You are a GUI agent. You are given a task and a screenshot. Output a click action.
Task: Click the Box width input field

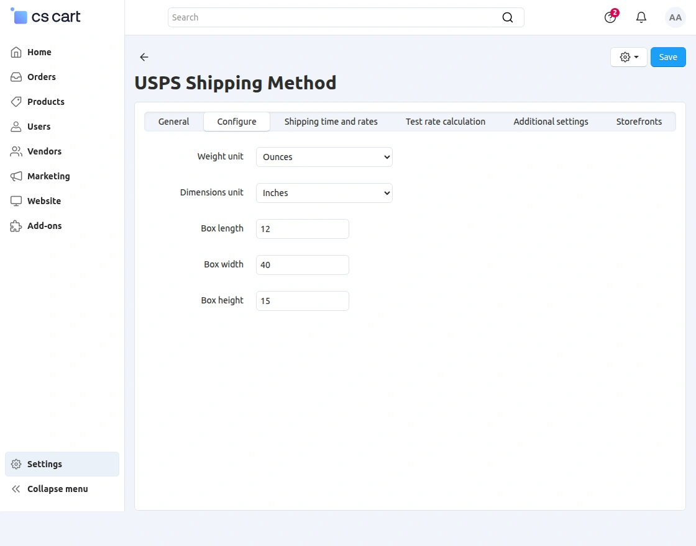coord(302,264)
